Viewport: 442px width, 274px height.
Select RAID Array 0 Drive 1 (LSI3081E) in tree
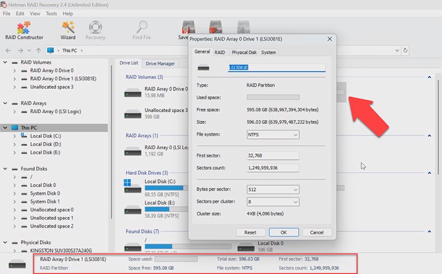point(63,79)
